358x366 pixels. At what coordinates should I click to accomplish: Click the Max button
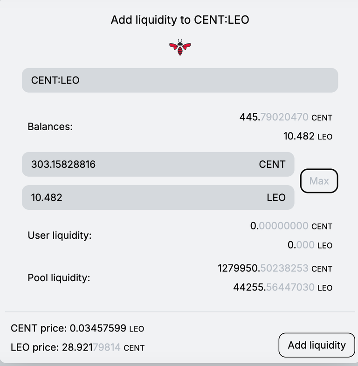click(x=319, y=181)
